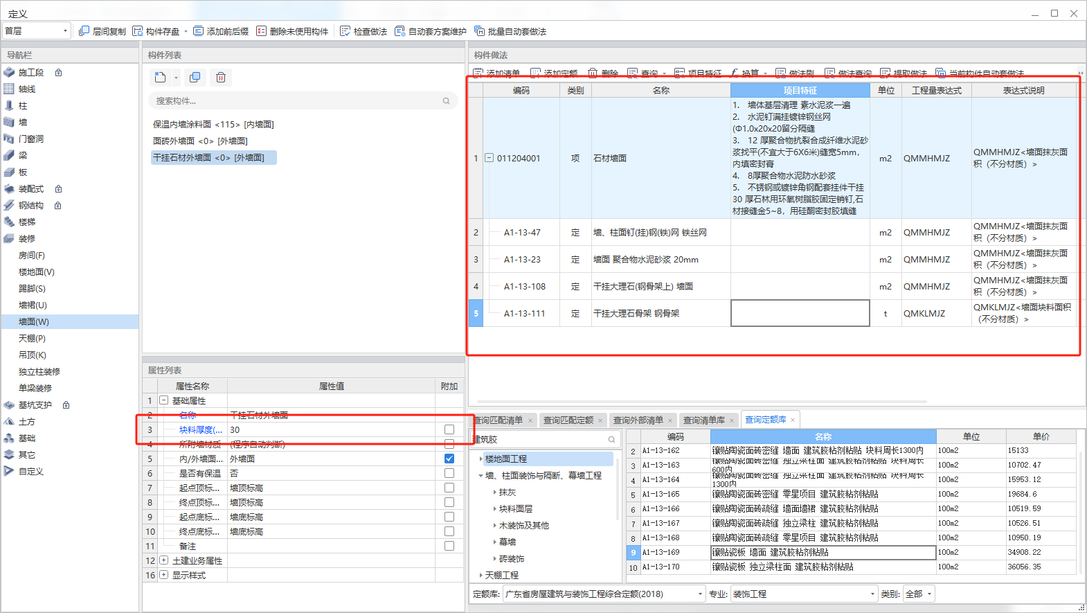Screen dimensions: 1087x613
Task: Expand 楼地面工程 tree node
Action: (480, 459)
